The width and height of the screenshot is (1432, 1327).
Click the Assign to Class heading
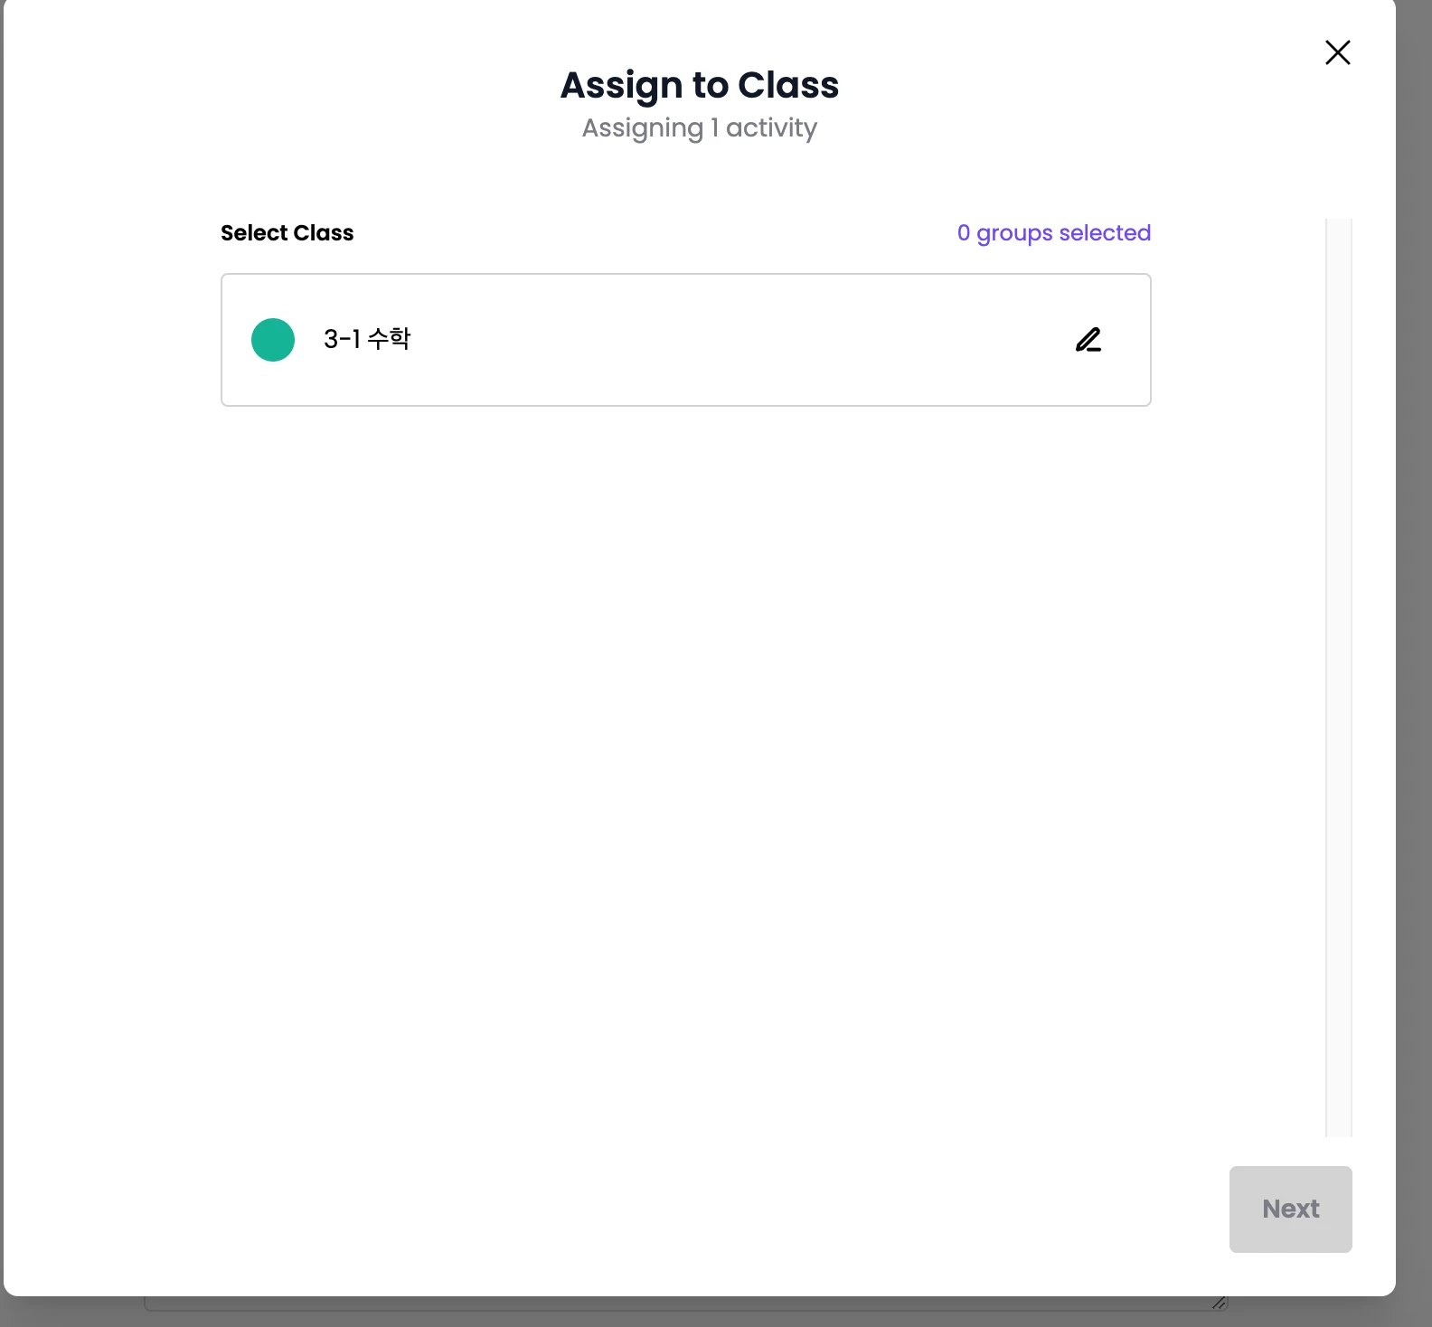click(x=700, y=85)
